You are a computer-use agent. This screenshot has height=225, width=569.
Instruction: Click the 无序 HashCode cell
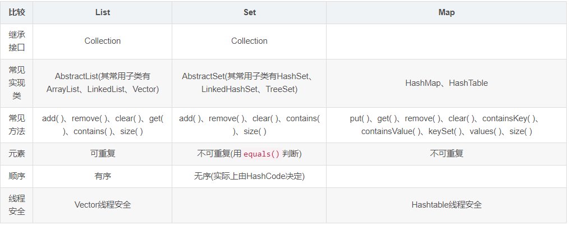[x=249, y=176]
